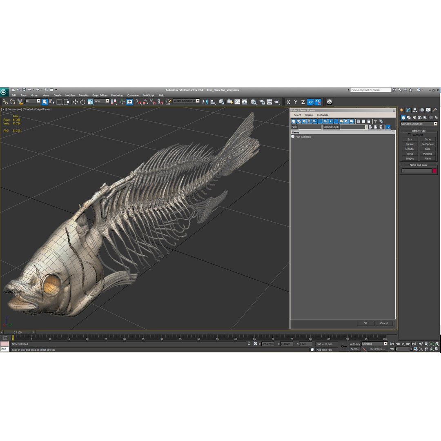Toggle the 3D Snaps button
Viewport: 441px width, 441px height.
click(x=138, y=102)
